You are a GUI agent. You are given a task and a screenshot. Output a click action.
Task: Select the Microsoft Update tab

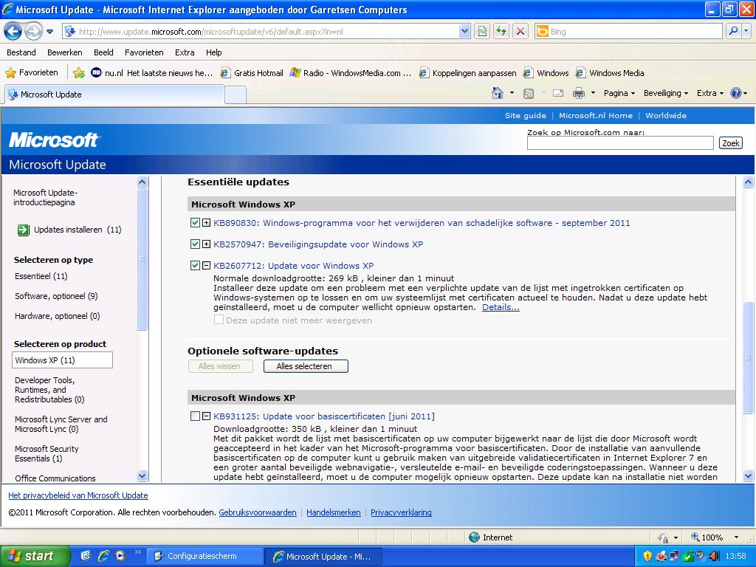pos(114,94)
